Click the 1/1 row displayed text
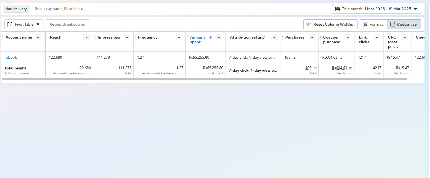Viewport: 430px width, 178px height. 17,73
